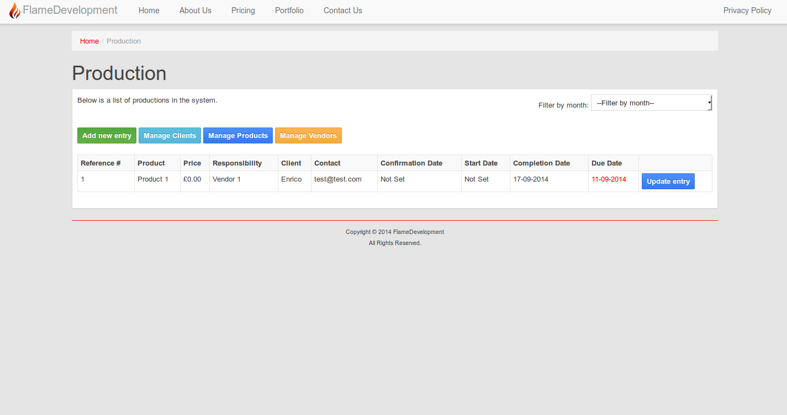787x415 pixels.
Task: Navigate to Portfolio
Action: click(289, 10)
